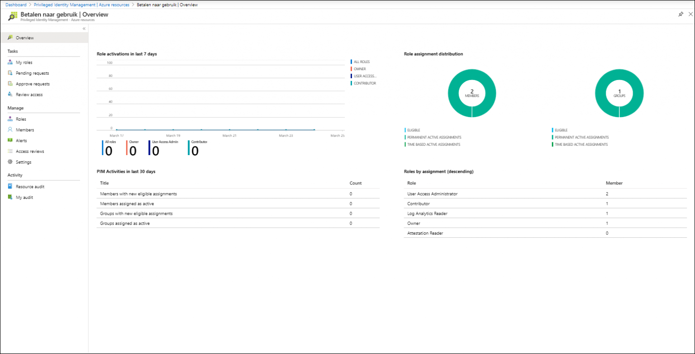Open the Settings gear under Manage

[x=10, y=162]
